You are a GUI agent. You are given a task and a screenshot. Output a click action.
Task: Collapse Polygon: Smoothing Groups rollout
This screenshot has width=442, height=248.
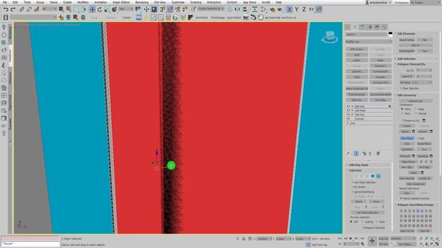(x=414, y=205)
